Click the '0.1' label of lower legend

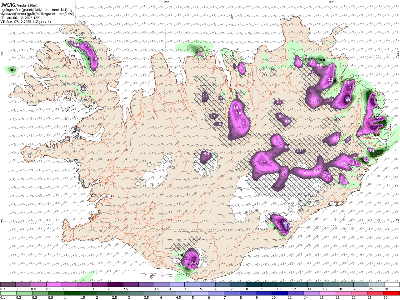point(2,298)
